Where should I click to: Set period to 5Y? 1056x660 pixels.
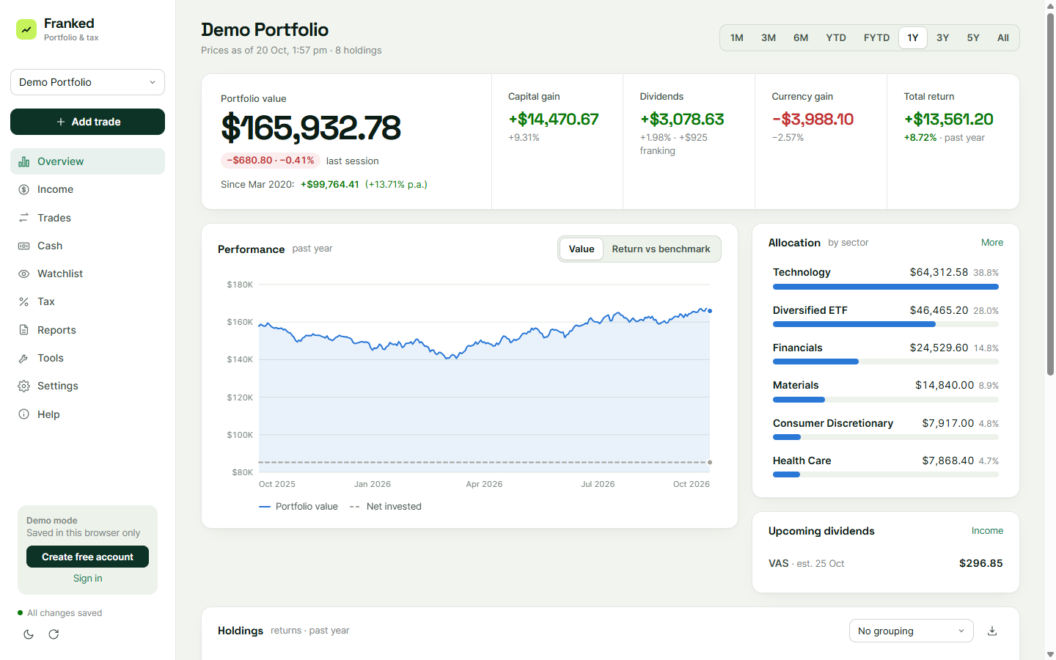coord(973,37)
